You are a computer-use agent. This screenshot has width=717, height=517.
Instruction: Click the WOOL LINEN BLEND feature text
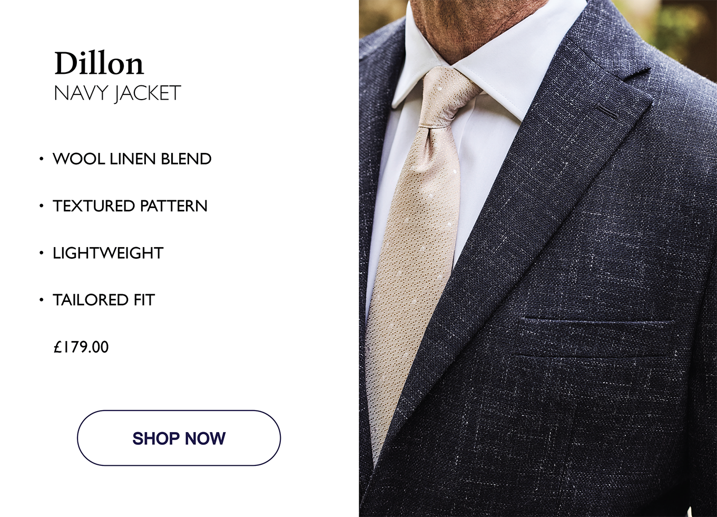pos(132,159)
